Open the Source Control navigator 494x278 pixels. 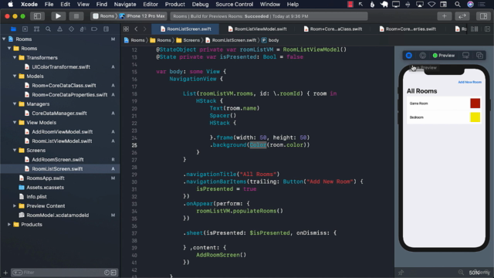(x=25, y=29)
